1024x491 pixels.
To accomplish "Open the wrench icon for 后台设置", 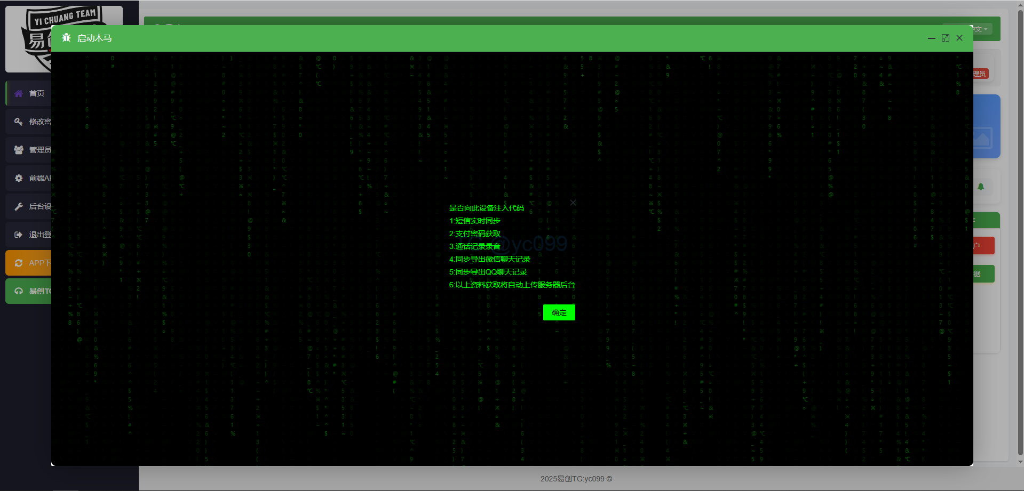I will (x=19, y=206).
